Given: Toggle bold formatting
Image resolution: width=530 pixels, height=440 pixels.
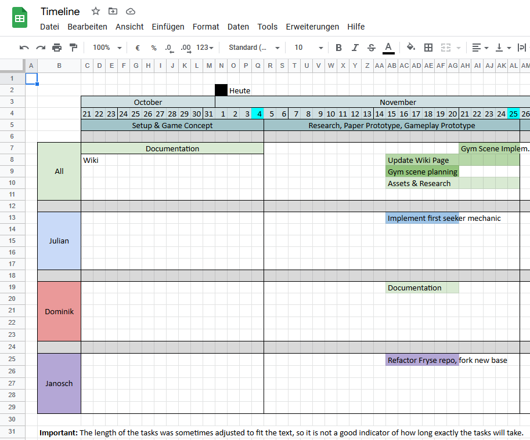Looking at the screenshot, I should (x=339, y=48).
